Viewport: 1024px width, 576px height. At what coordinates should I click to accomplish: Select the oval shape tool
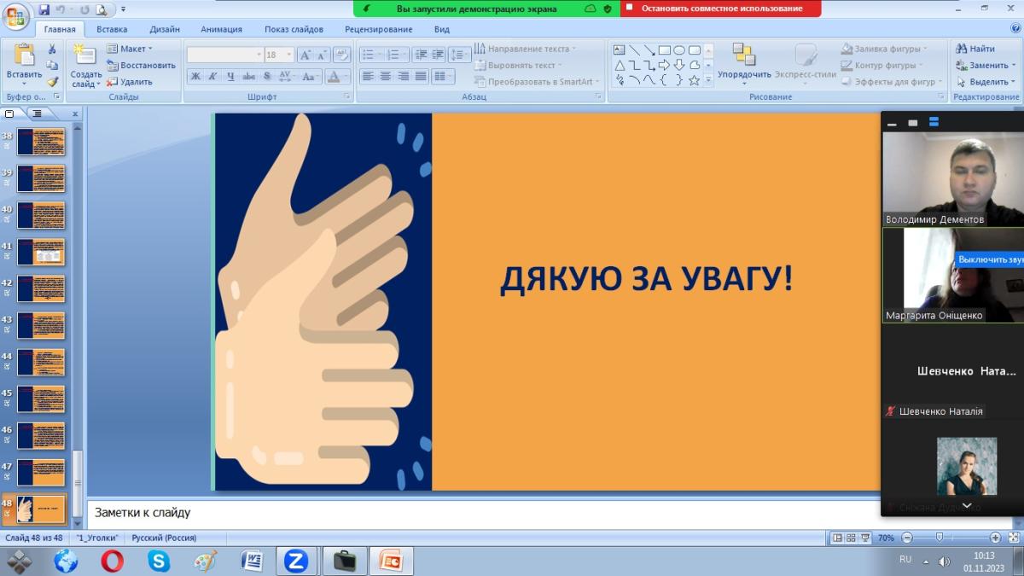coord(679,50)
